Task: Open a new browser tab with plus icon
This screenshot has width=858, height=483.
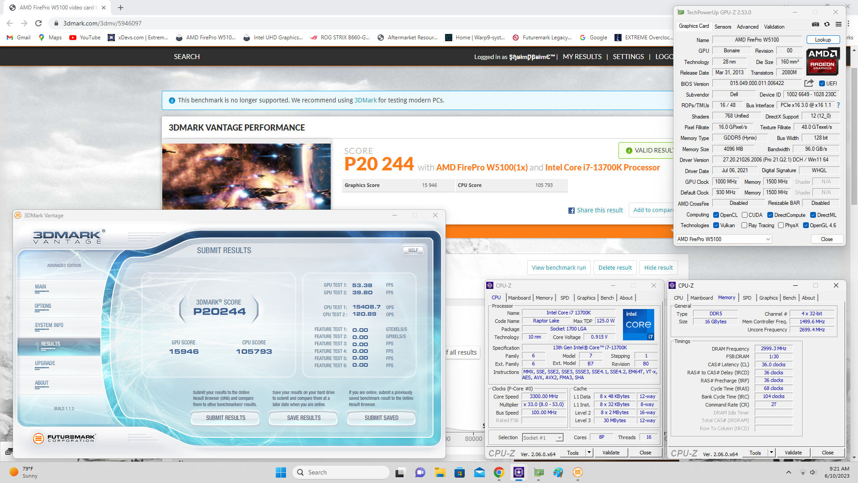Action: [121, 8]
